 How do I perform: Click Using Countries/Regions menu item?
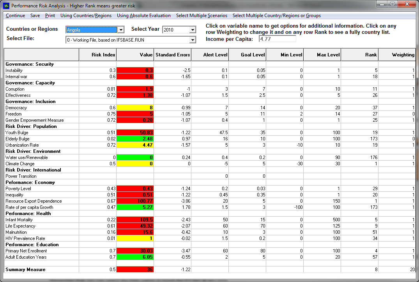pos(85,16)
